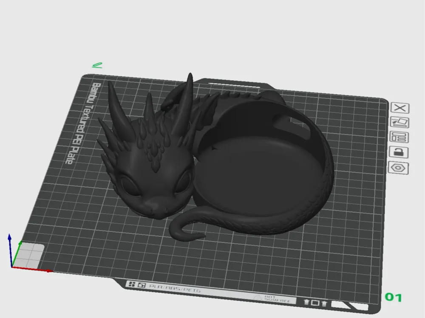Image resolution: width=425 pixels, height=318 pixels.
Task: Click the arrange objects on plate icon
Action: [399, 138]
